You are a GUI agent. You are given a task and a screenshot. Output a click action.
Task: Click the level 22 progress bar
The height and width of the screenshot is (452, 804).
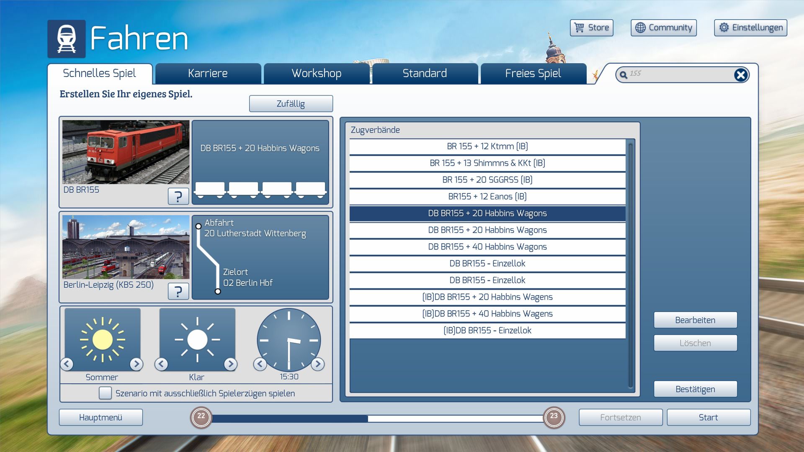click(377, 418)
